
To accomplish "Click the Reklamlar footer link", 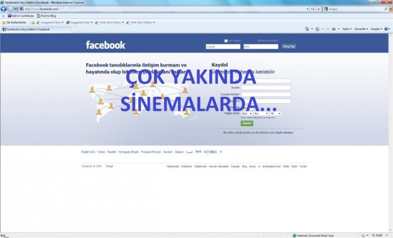I will pos(186,166).
